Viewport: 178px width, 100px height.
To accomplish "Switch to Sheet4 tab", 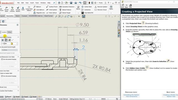I will [x=33, y=97].
